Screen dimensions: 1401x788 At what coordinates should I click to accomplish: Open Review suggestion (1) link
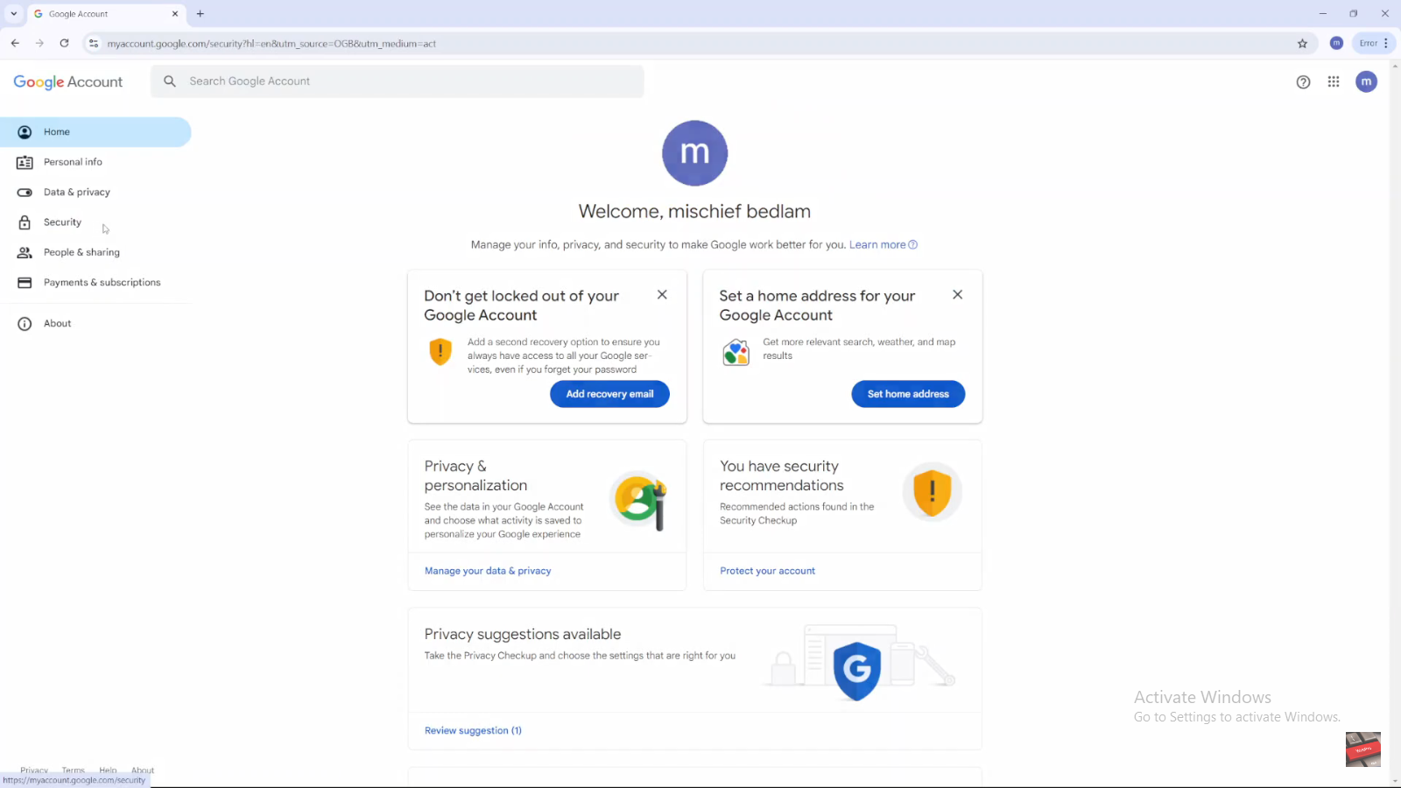[x=473, y=731]
